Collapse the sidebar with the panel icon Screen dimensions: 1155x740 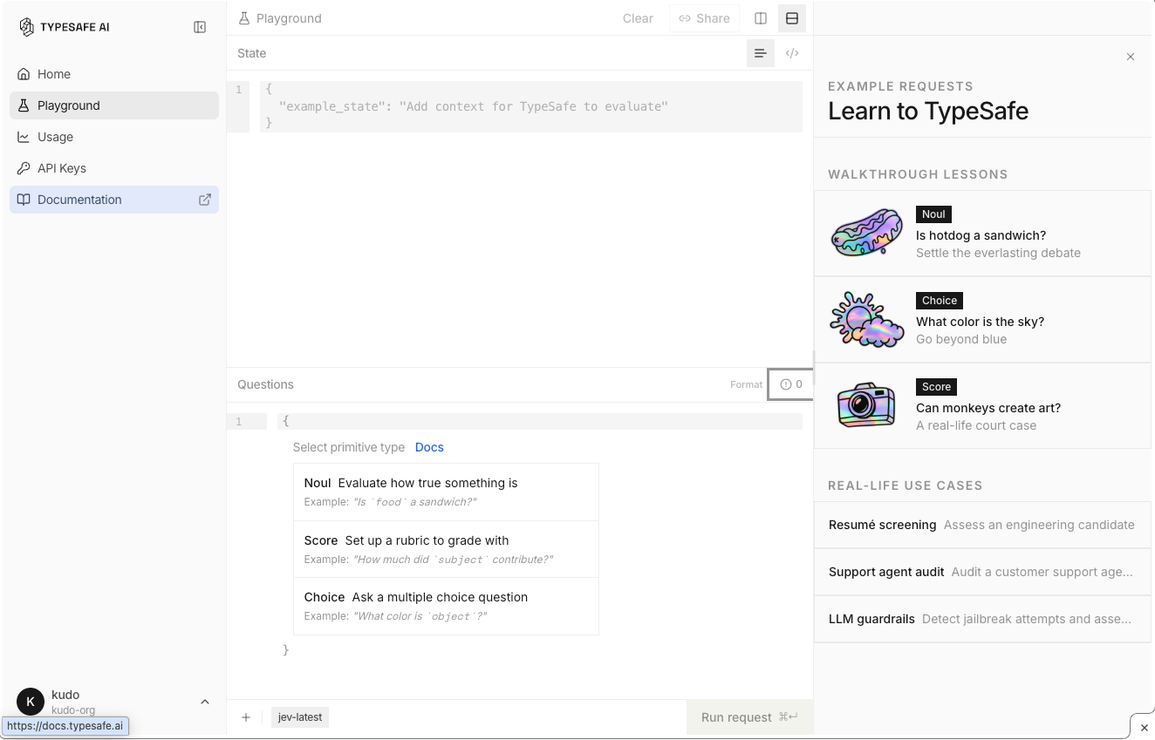pos(200,27)
